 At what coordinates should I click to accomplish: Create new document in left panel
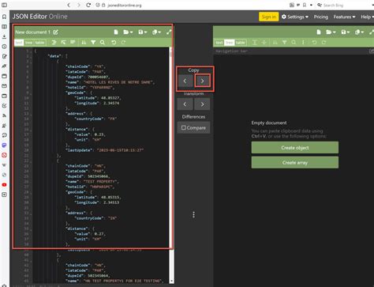[x=116, y=32]
